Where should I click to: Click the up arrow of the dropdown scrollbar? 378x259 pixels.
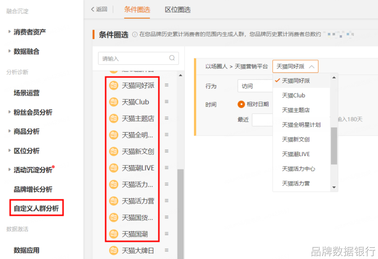point(334,77)
